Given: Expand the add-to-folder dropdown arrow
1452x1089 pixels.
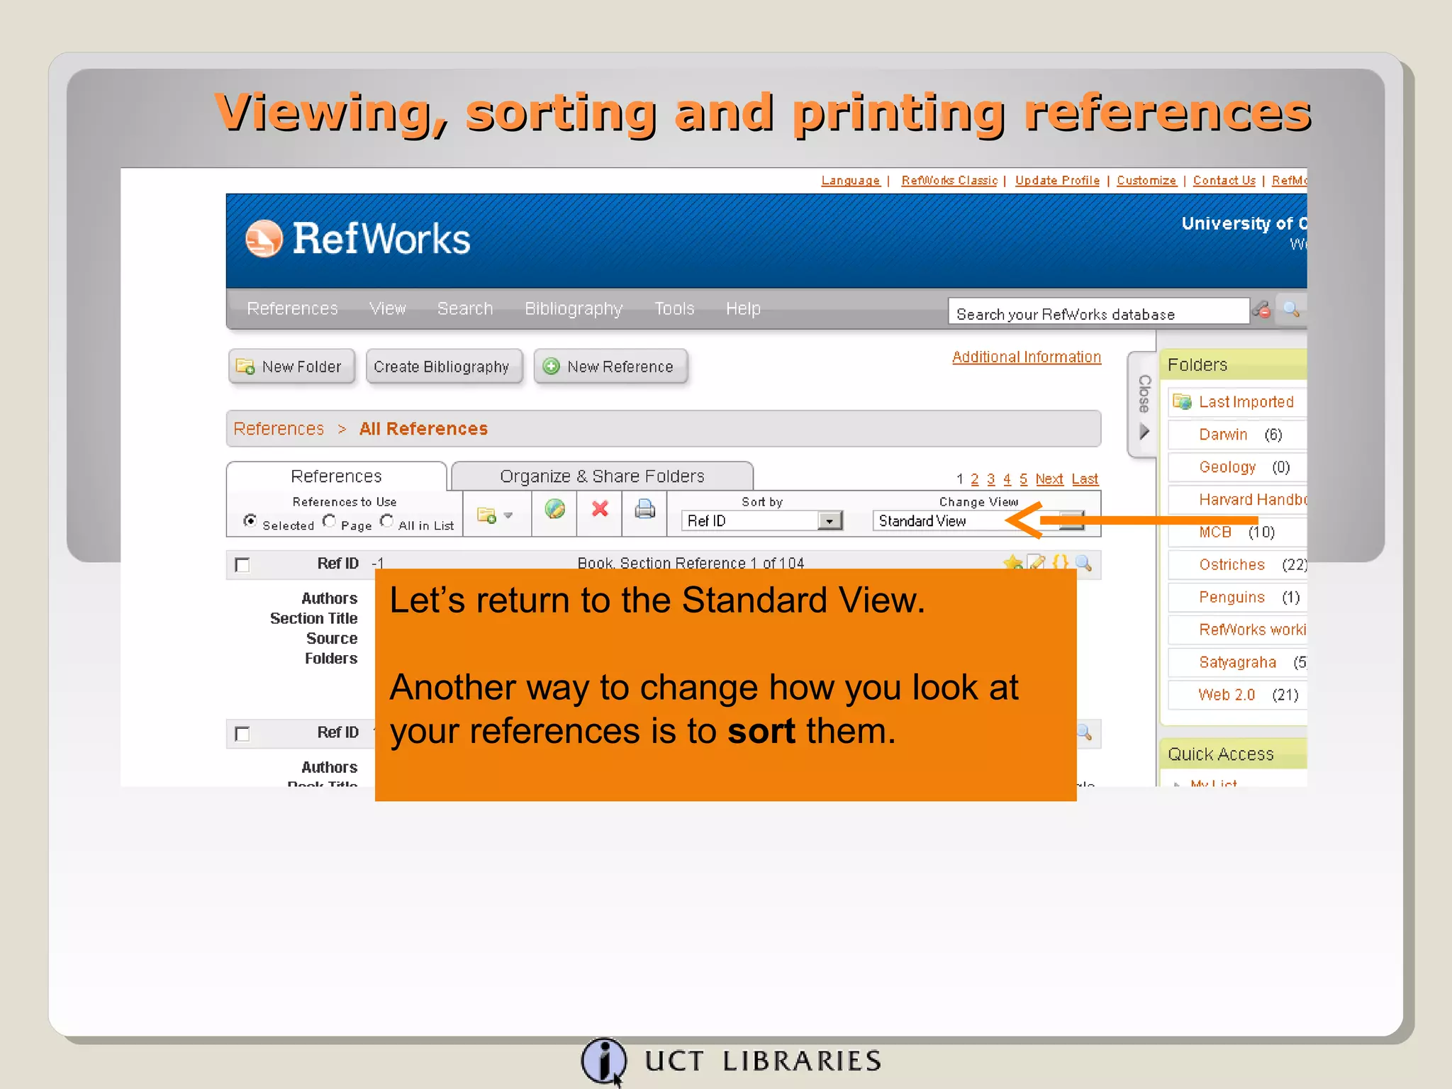Looking at the screenshot, I should tap(508, 515).
